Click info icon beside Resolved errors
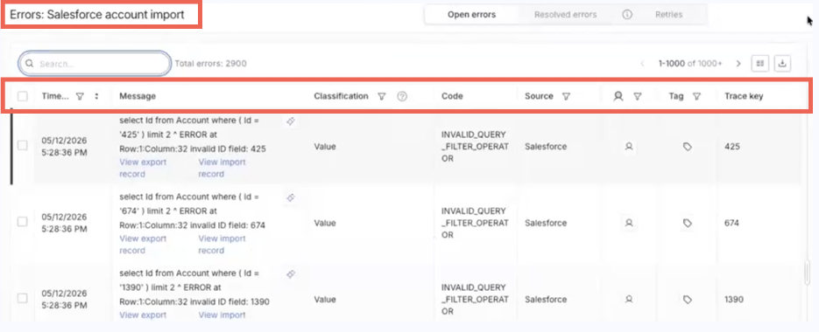819x332 pixels. coord(627,15)
